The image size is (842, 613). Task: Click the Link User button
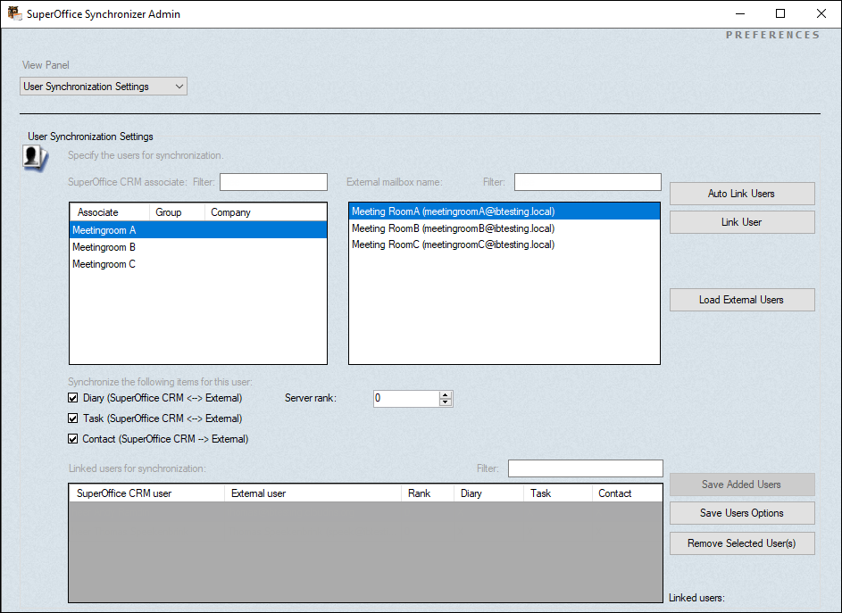click(742, 222)
